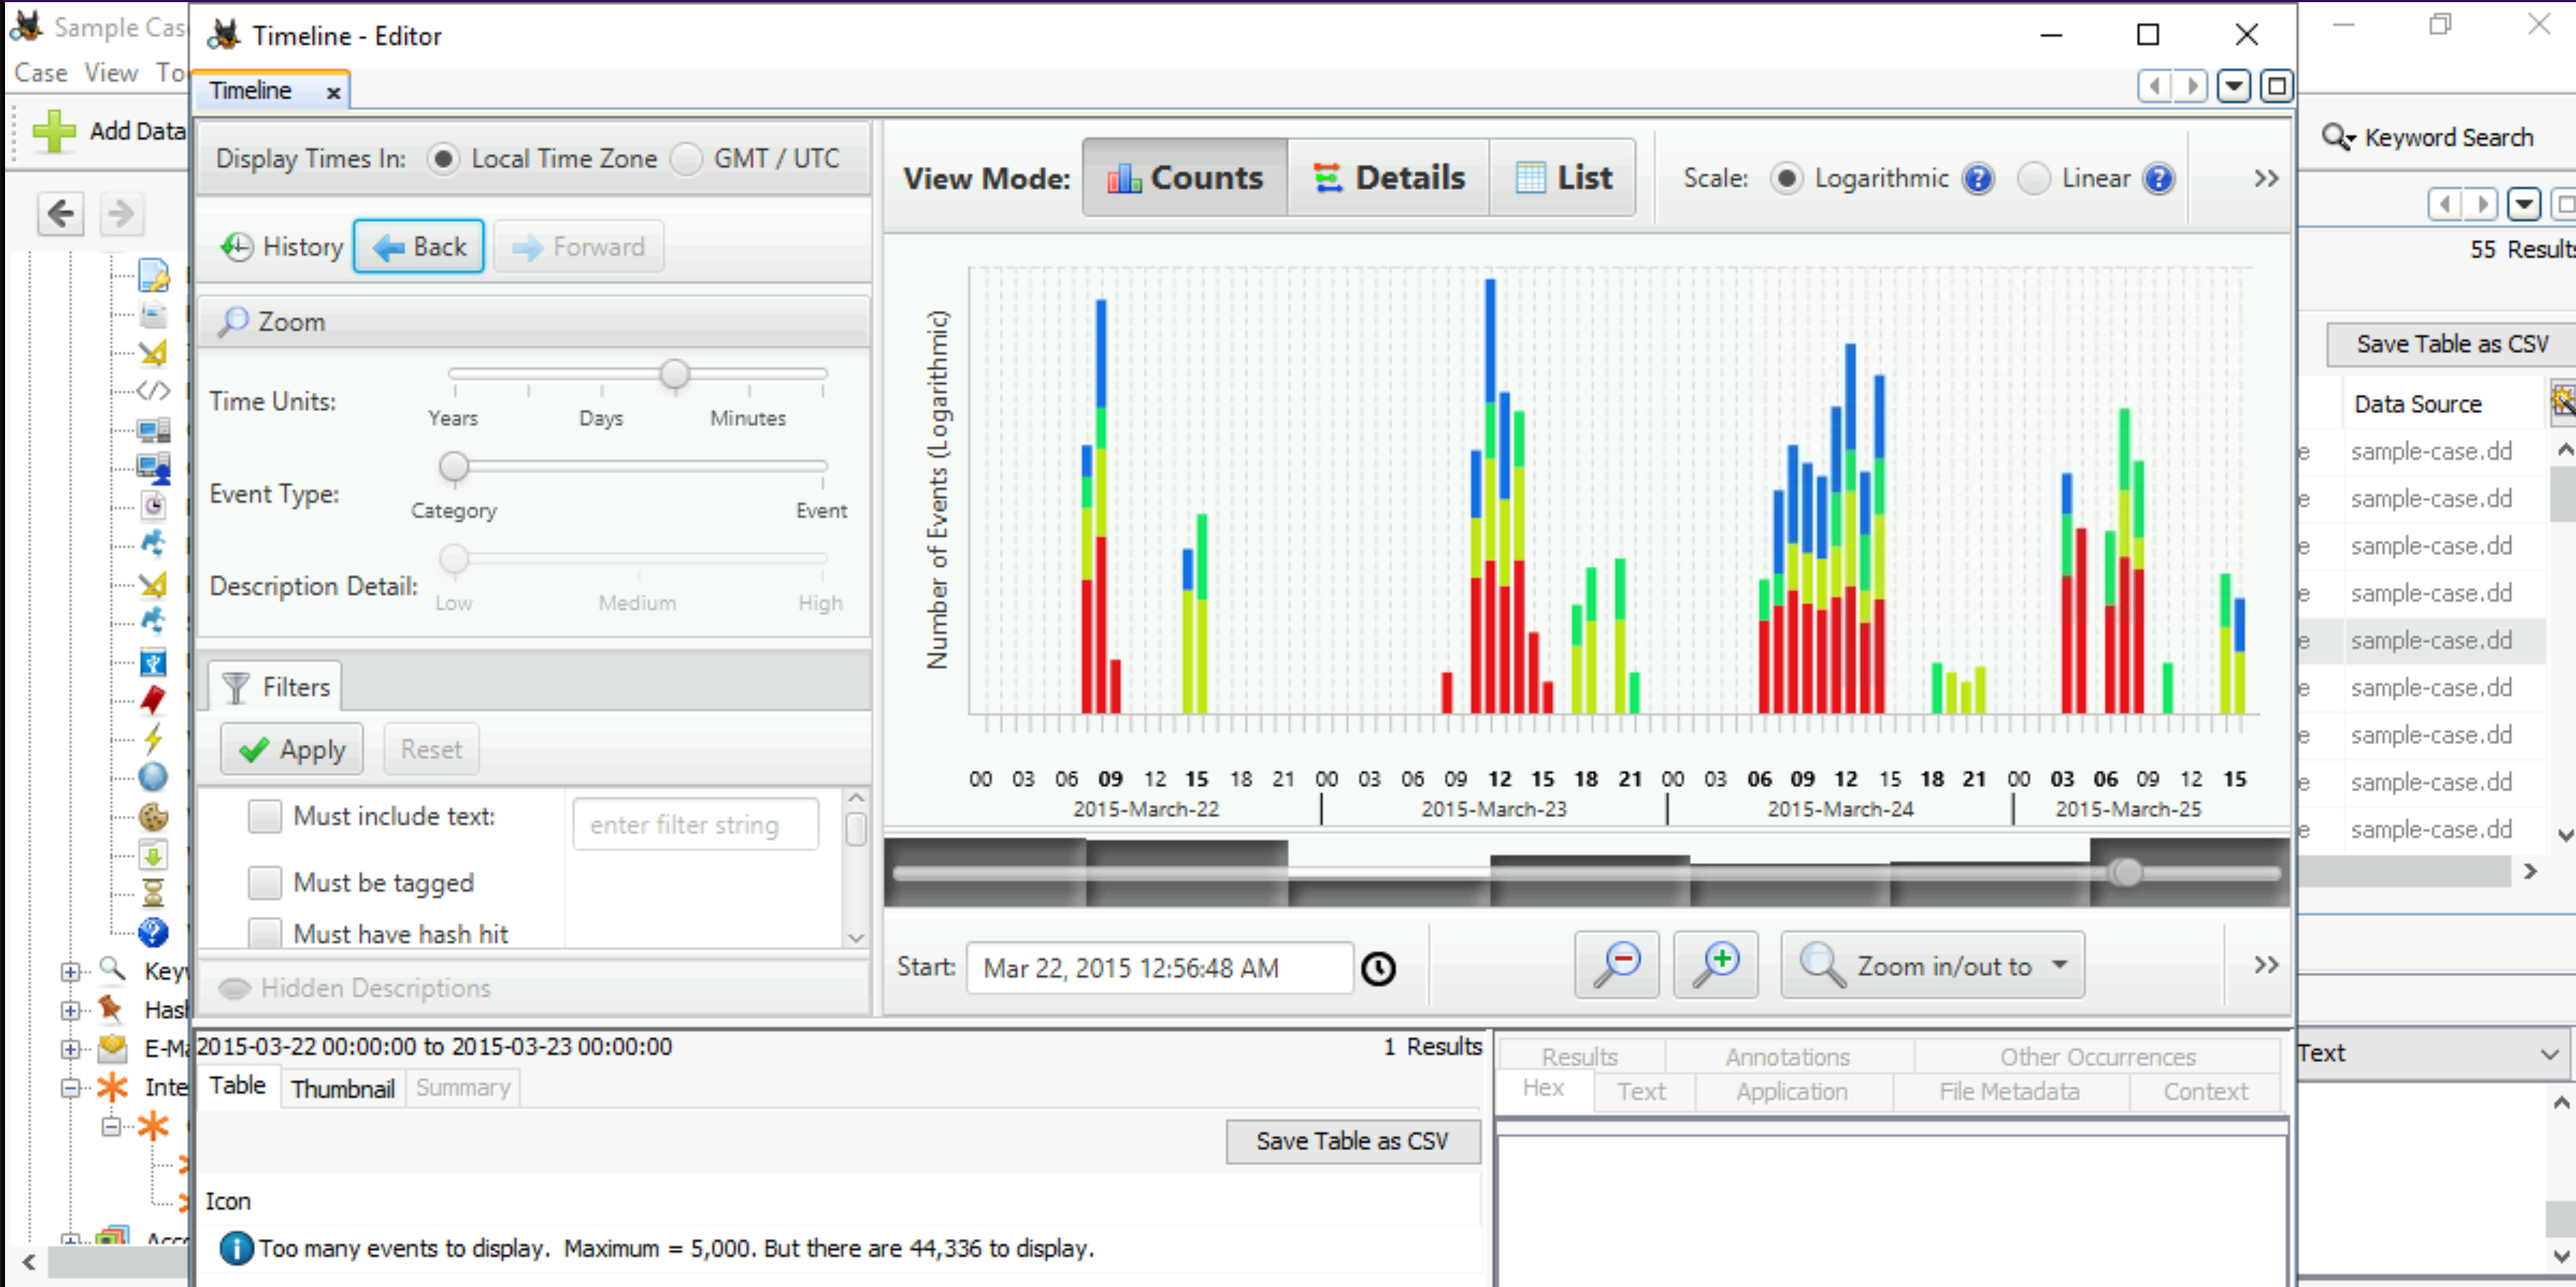Click the Keyword Search magnifier icon
2576x1287 pixels.
2337,137
